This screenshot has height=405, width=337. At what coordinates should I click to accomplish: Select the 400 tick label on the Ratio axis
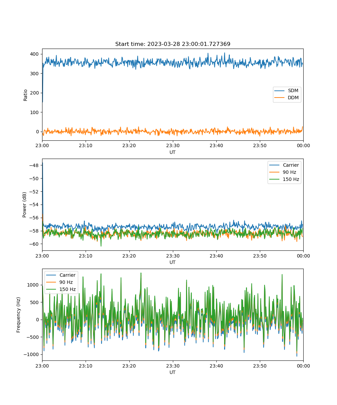(35, 54)
